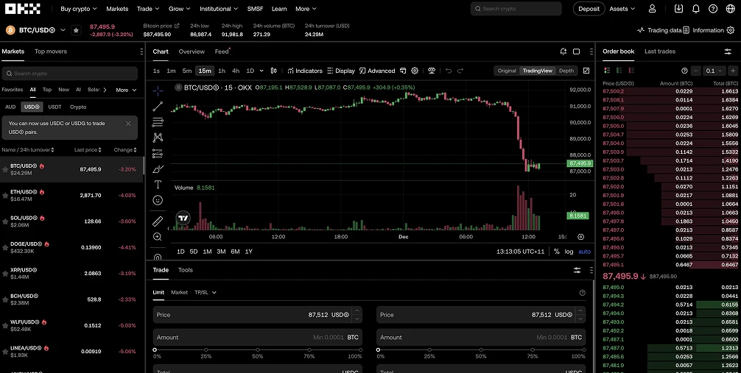Image resolution: width=741 pixels, height=373 pixels.
Task: Switch to the Top movers tab
Action: point(51,51)
